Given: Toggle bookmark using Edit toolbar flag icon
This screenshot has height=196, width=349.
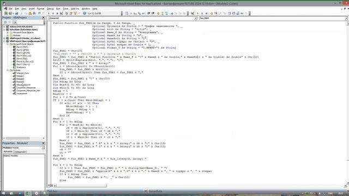Looking at the screenshot, I should [172, 13].
